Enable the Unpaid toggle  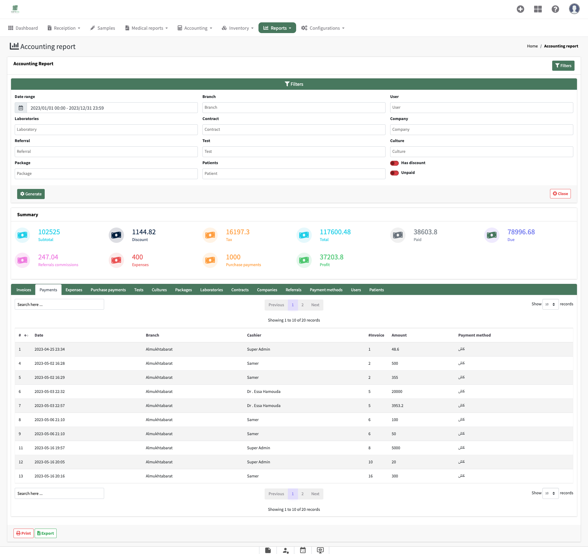tap(394, 173)
